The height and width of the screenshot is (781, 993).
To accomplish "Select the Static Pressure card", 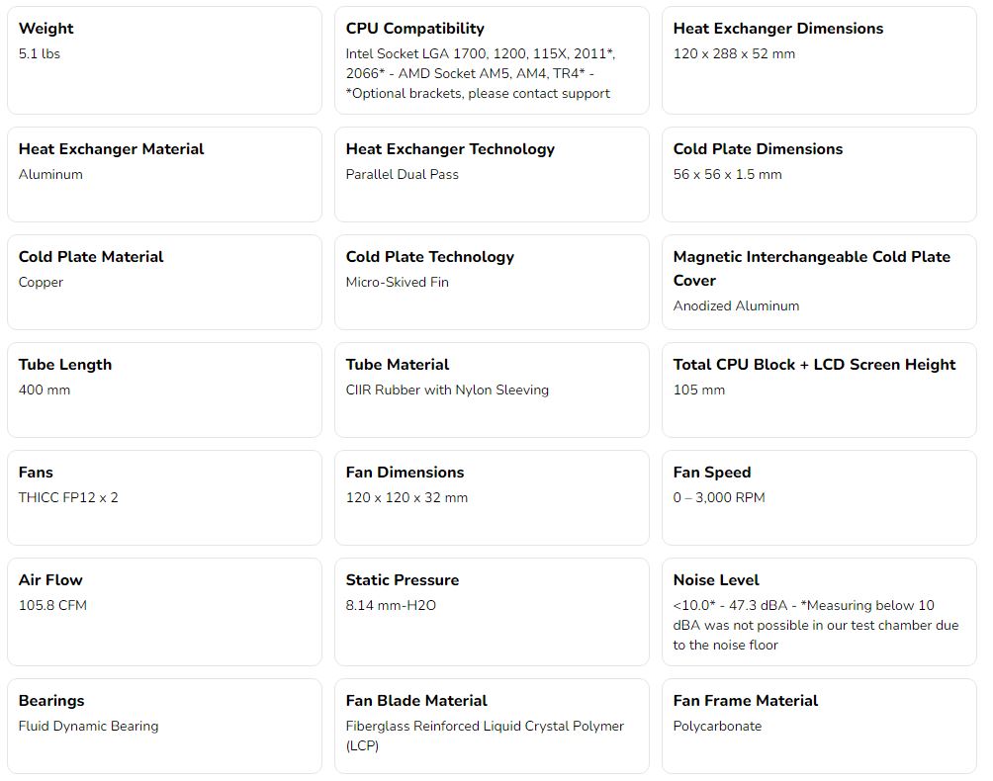I will point(492,611).
